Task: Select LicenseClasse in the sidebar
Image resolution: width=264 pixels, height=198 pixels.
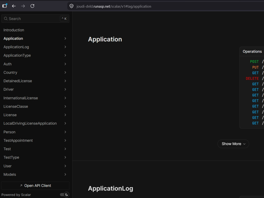Action: click(x=16, y=106)
